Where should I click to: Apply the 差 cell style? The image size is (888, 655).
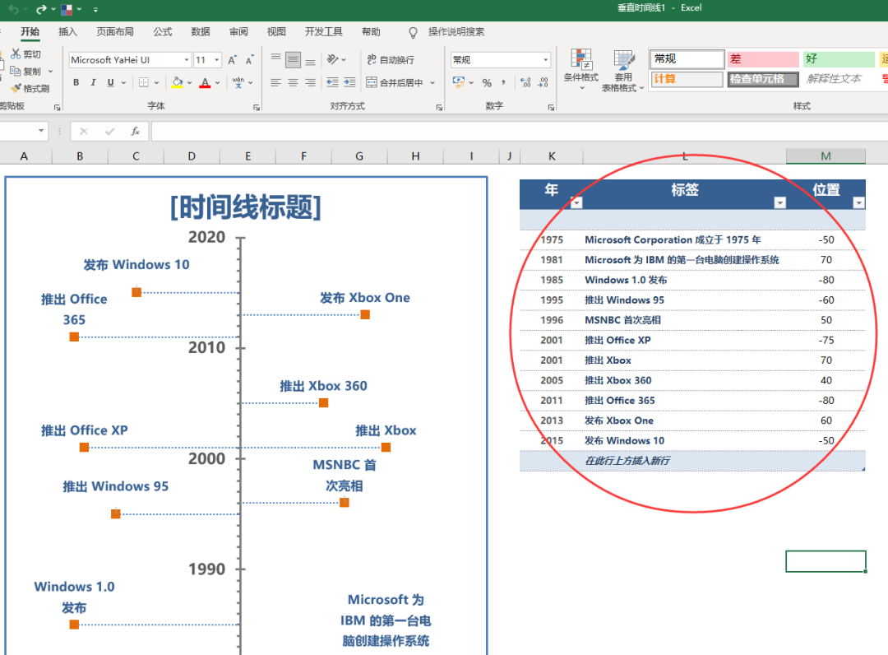coord(763,59)
